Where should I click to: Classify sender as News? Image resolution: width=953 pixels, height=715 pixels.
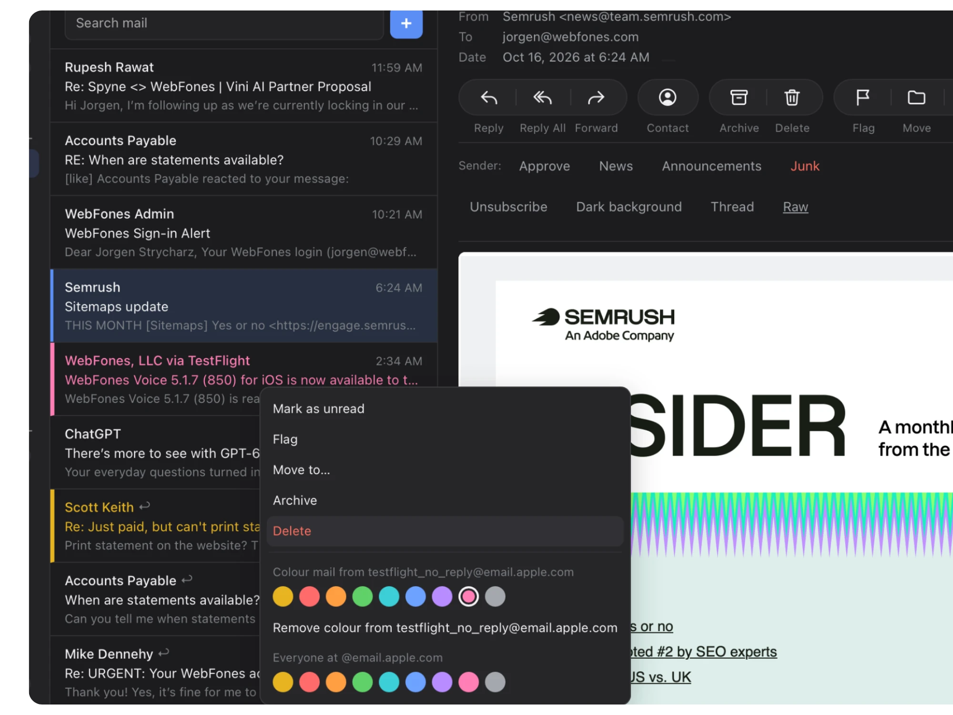pyautogui.click(x=616, y=166)
